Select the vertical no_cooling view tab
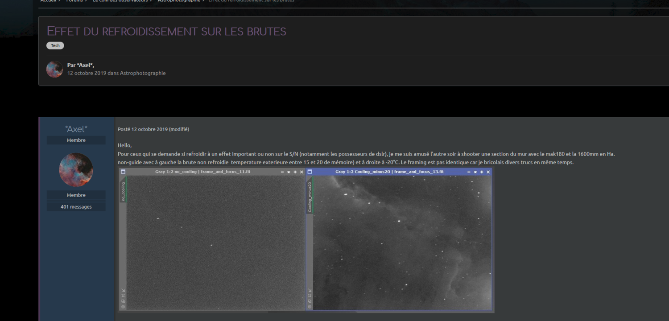 click(x=123, y=190)
